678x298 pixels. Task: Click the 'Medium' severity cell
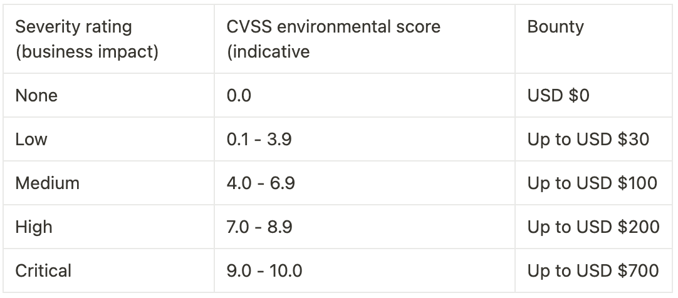tap(48, 183)
